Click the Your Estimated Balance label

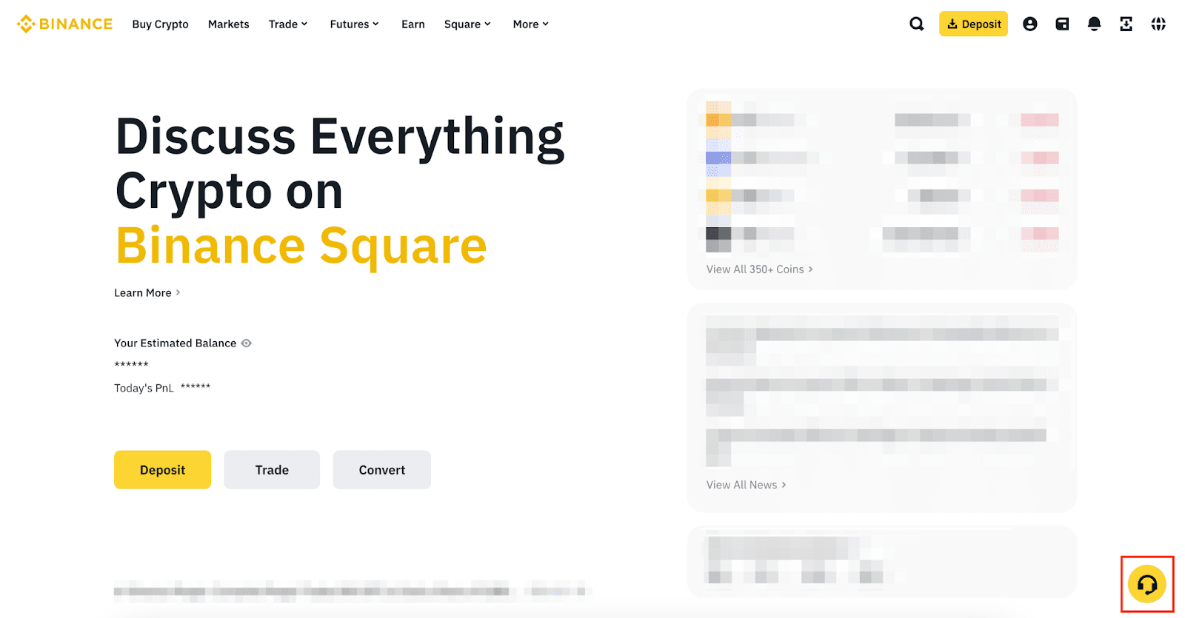coord(175,343)
